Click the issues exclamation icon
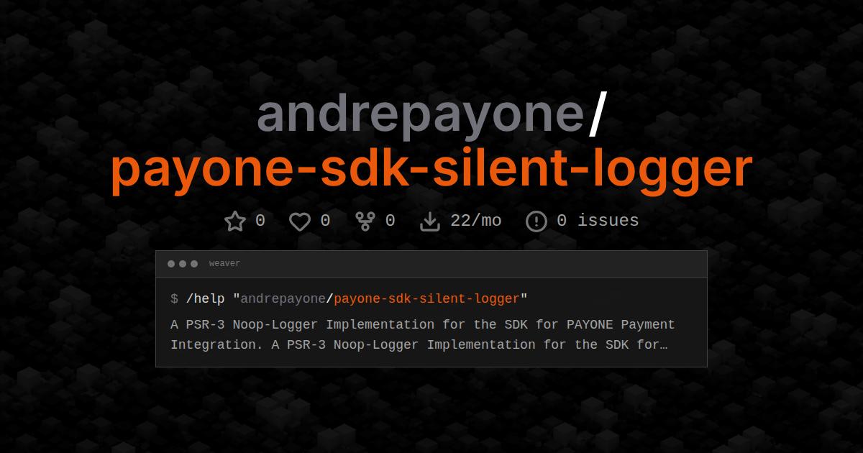This screenshot has height=453, width=863. pos(536,221)
